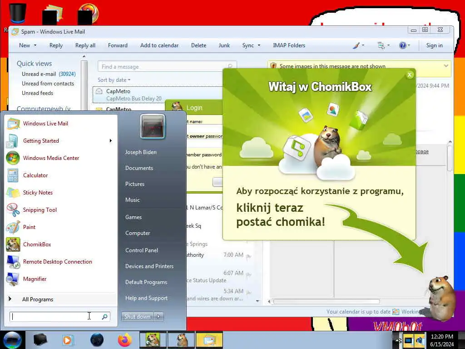
Task: Select Unread e-mail quick view
Action: tap(49, 74)
